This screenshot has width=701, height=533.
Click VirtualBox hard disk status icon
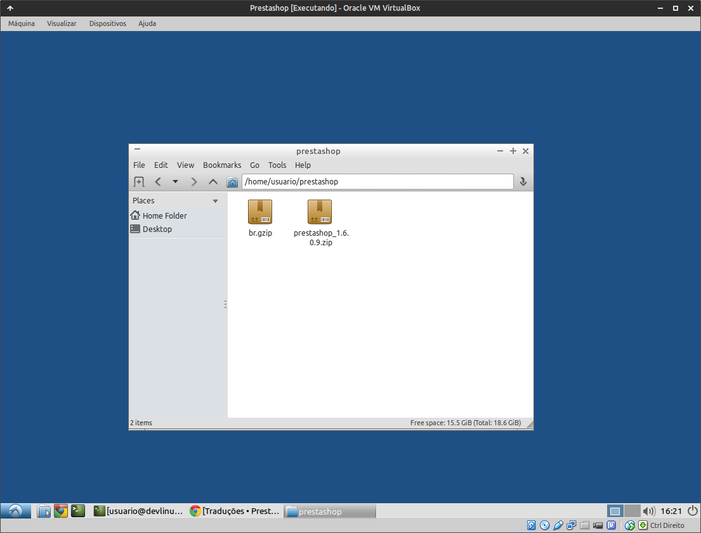tap(531, 525)
